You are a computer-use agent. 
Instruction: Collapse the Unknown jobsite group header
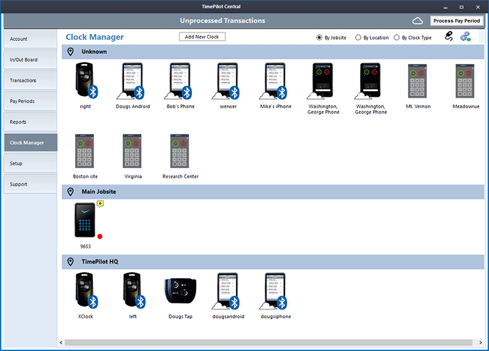[x=94, y=52]
